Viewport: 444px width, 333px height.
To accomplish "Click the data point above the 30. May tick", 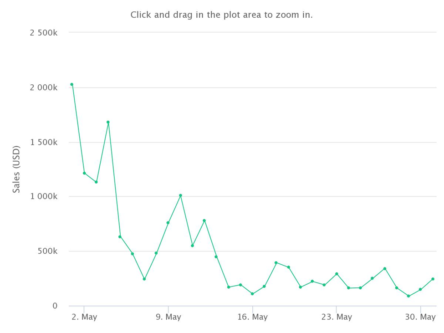I will 420,289.
